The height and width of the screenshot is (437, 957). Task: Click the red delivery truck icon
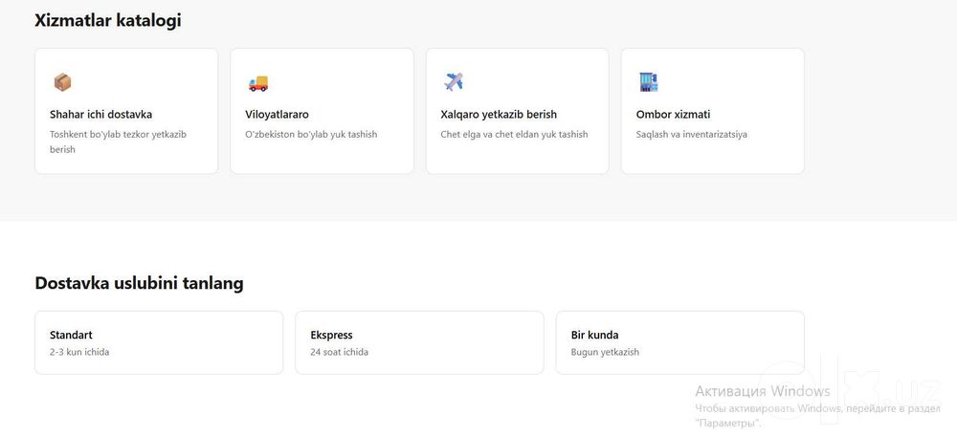pyautogui.click(x=258, y=83)
